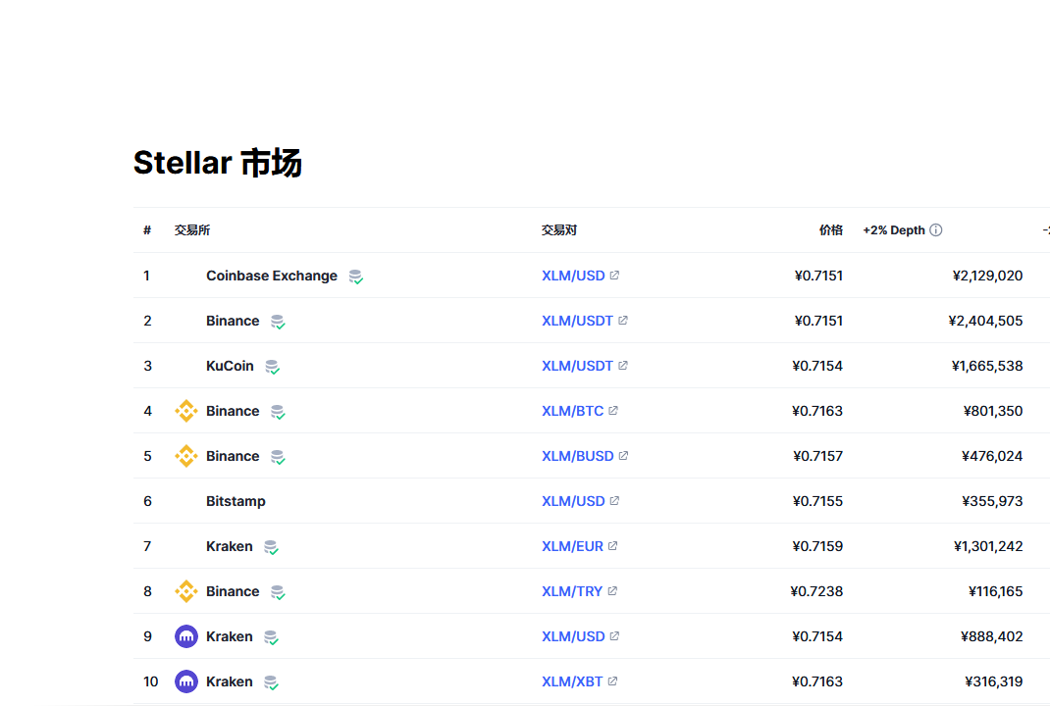Image resolution: width=1050 pixels, height=706 pixels.
Task: Click the info icon beside +2% Depth
Action: point(936,230)
